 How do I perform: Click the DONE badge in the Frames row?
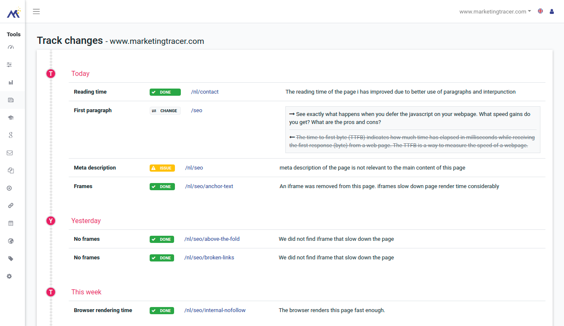[162, 186]
